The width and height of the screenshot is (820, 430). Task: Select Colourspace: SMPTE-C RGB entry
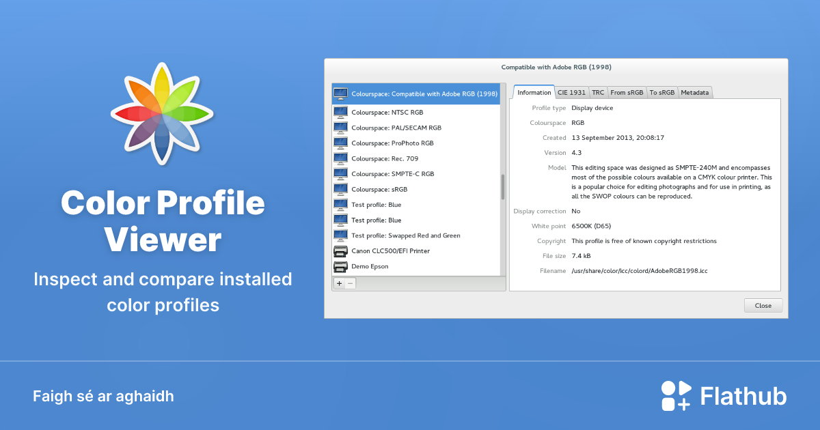pos(392,174)
